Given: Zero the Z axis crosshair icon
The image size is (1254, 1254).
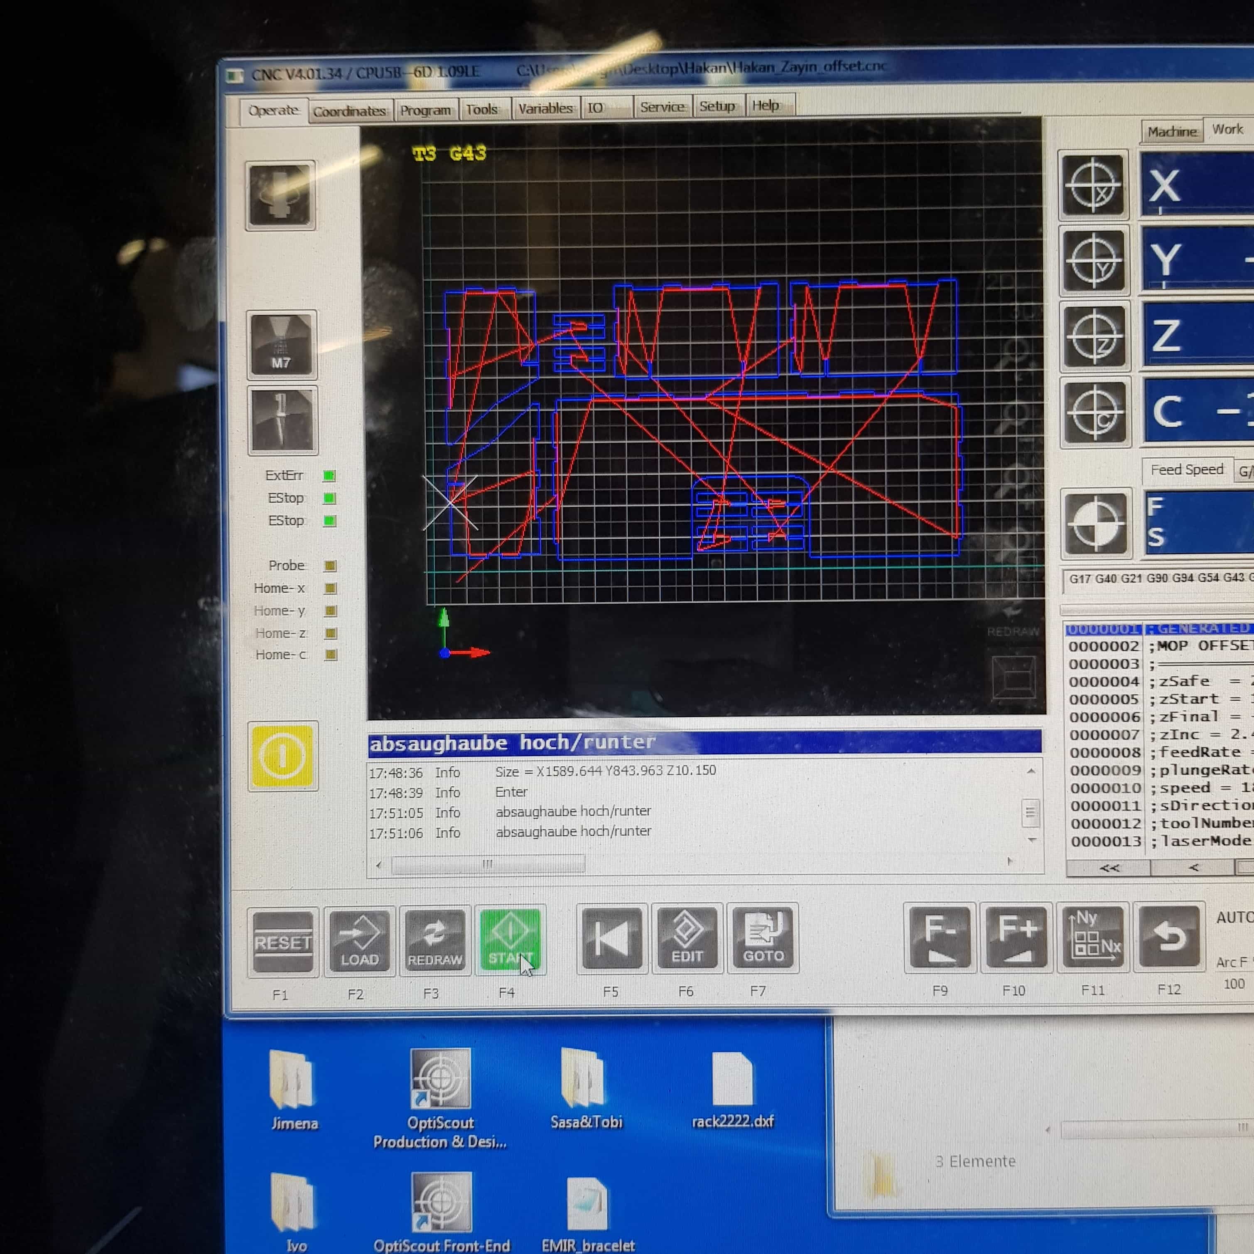Looking at the screenshot, I should point(1095,336).
